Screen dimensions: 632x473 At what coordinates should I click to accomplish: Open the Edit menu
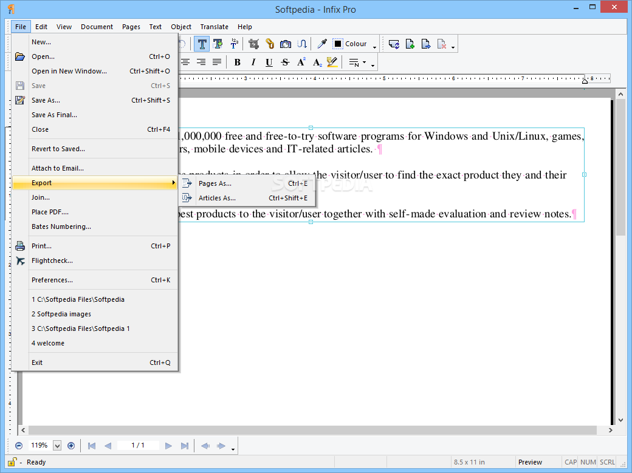pos(41,27)
